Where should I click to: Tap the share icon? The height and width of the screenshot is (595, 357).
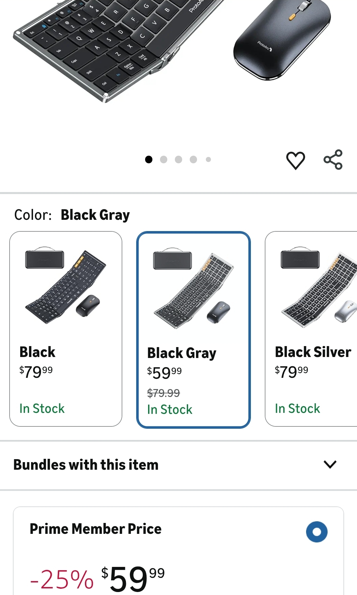pyautogui.click(x=333, y=160)
